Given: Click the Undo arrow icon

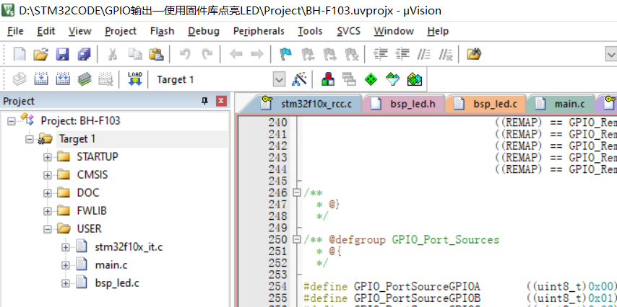Looking at the screenshot, I should pos(184,54).
